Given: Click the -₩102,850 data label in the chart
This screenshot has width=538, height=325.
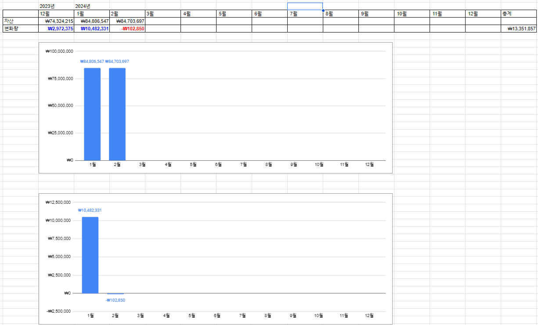Looking at the screenshot, I should click(x=116, y=300).
